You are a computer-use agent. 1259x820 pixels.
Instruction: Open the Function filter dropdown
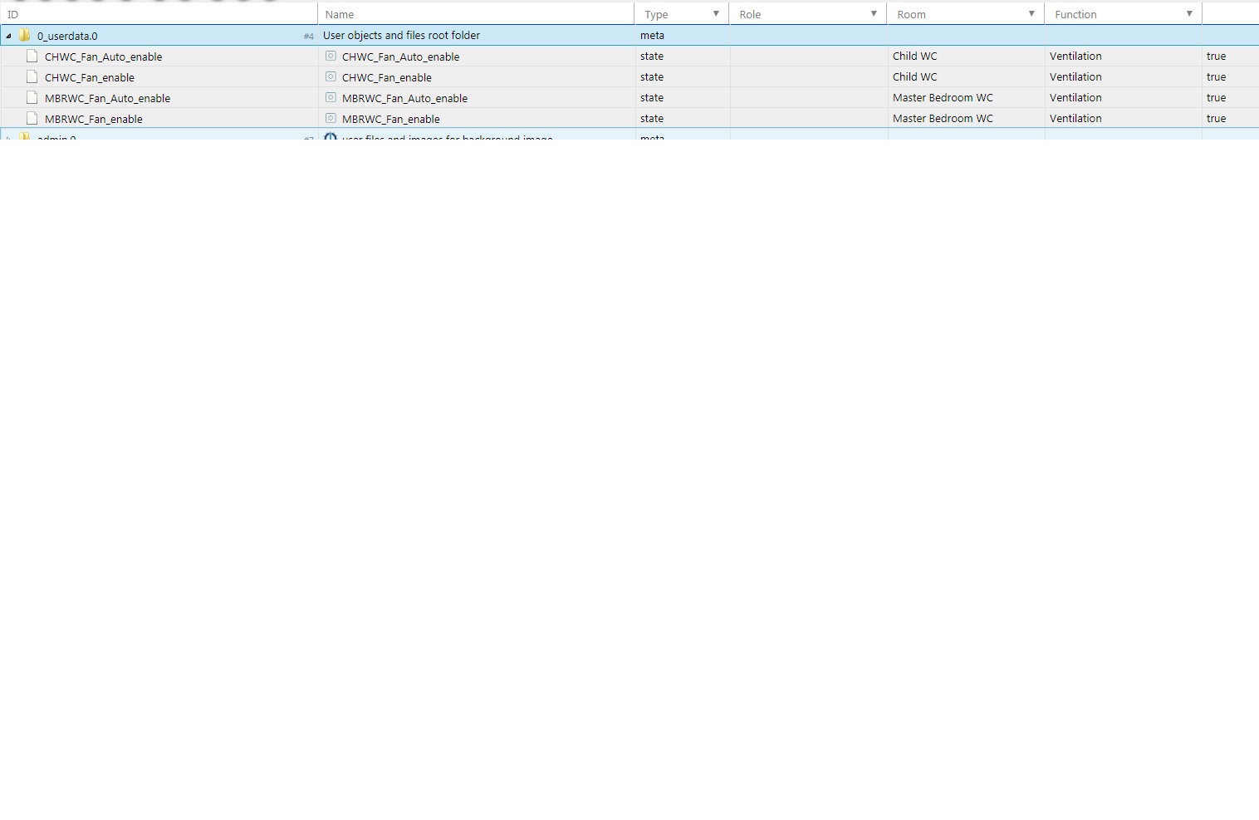point(1189,13)
